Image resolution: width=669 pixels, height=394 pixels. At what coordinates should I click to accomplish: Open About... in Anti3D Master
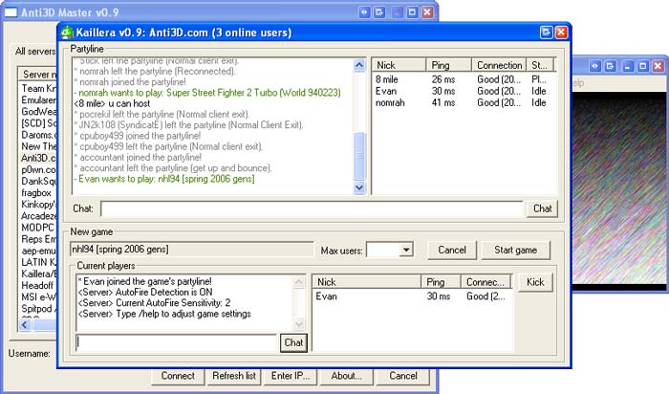pyautogui.click(x=346, y=376)
